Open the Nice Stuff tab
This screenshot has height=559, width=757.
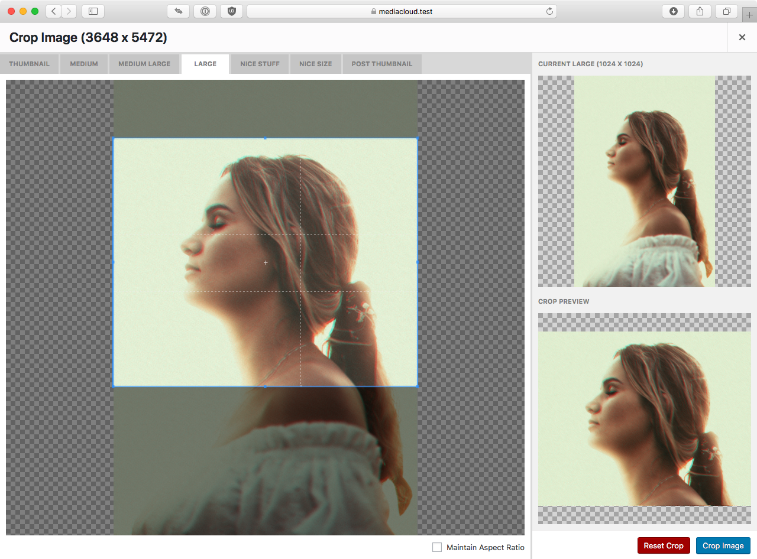coord(260,64)
